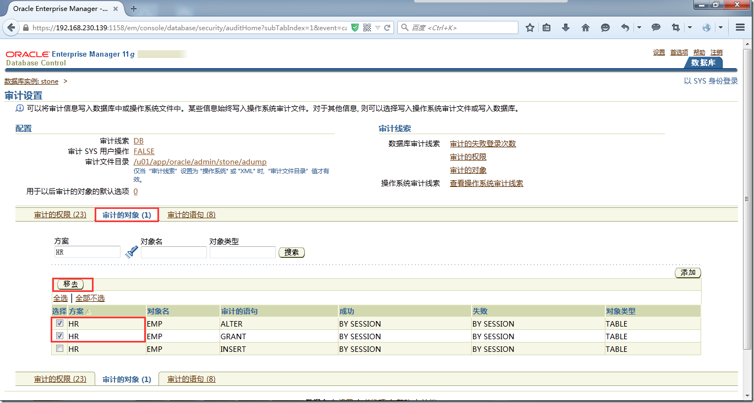The width and height of the screenshot is (754, 403).
Task: Click the 帮助 help link
Action: pos(699,52)
